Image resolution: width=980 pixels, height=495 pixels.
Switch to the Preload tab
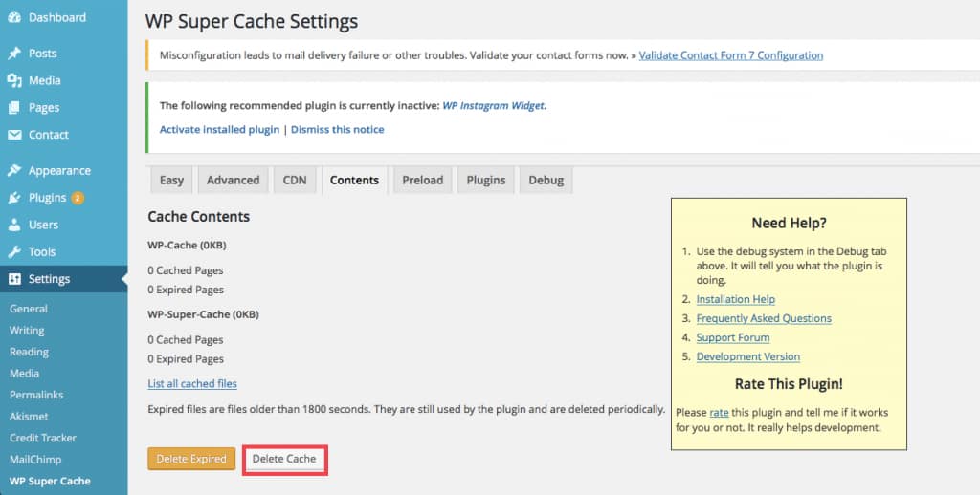coord(422,181)
